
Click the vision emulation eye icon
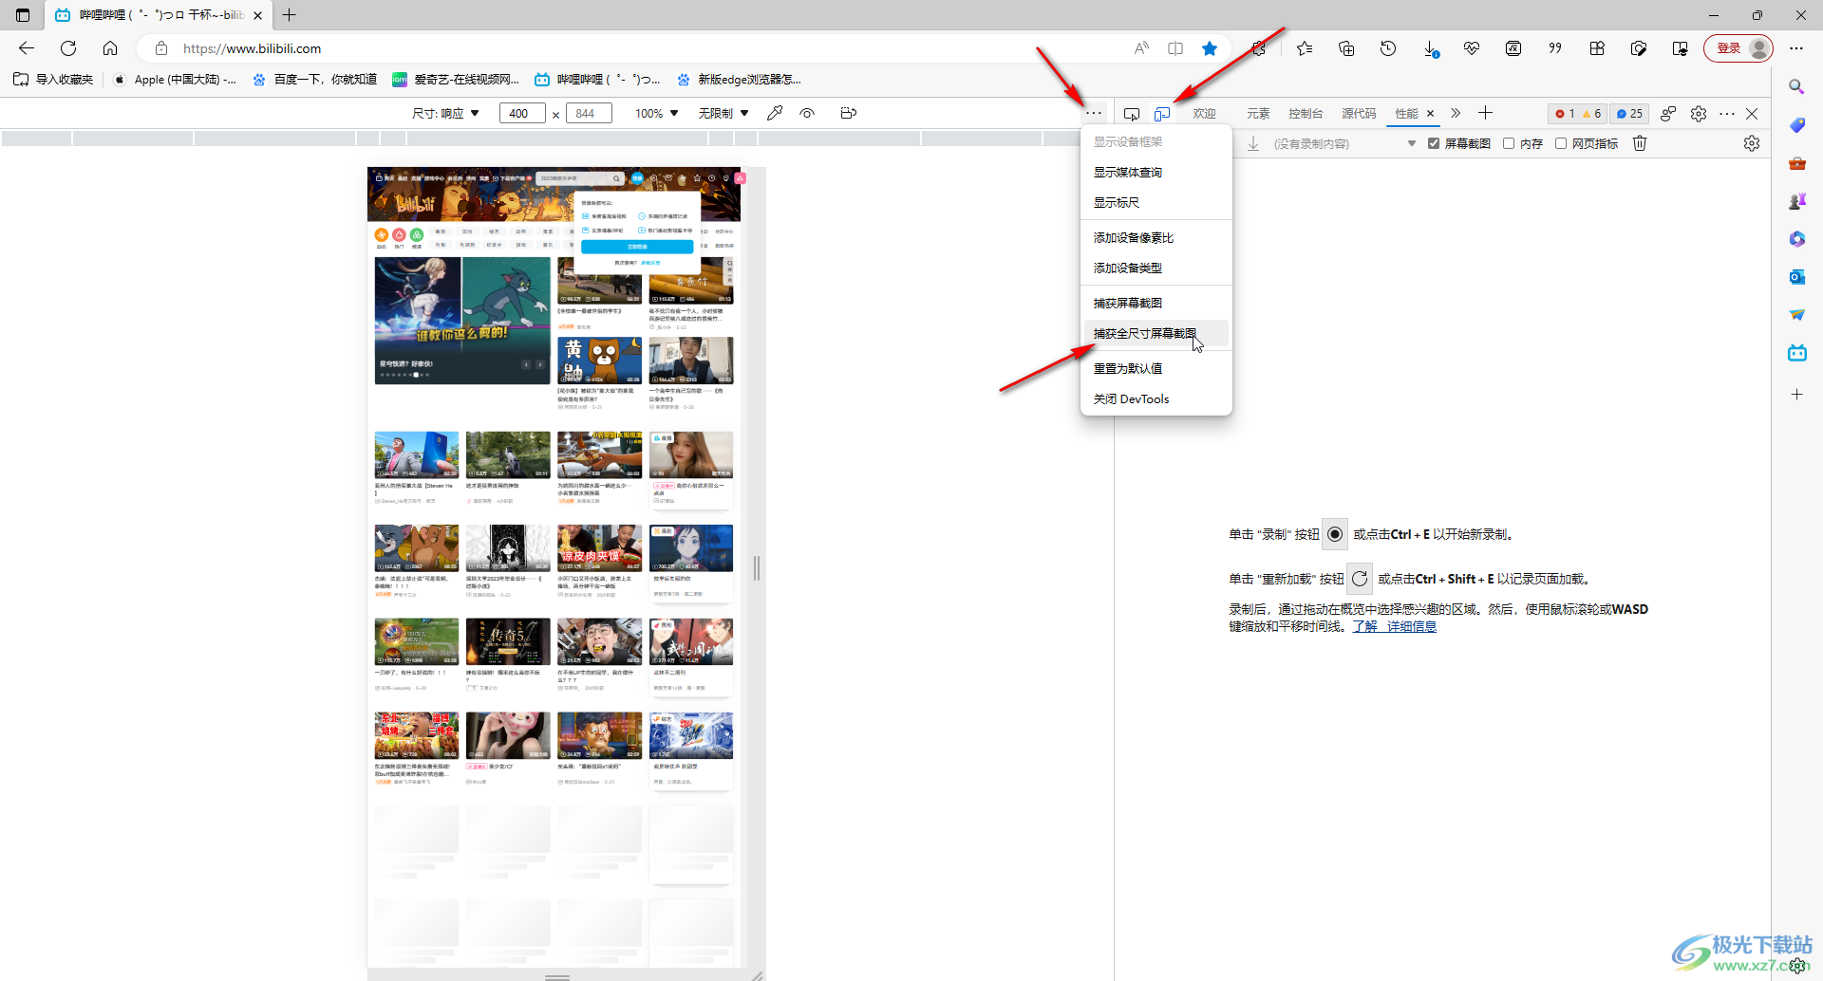[x=807, y=113]
